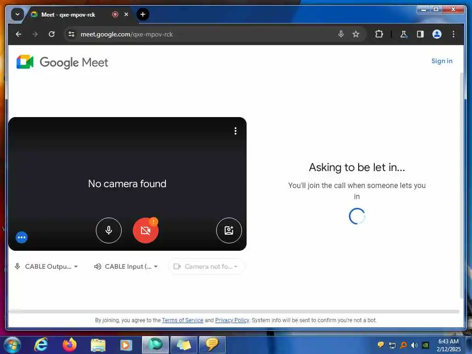Open the Windows Start button
The height and width of the screenshot is (354, 472).
12,345
